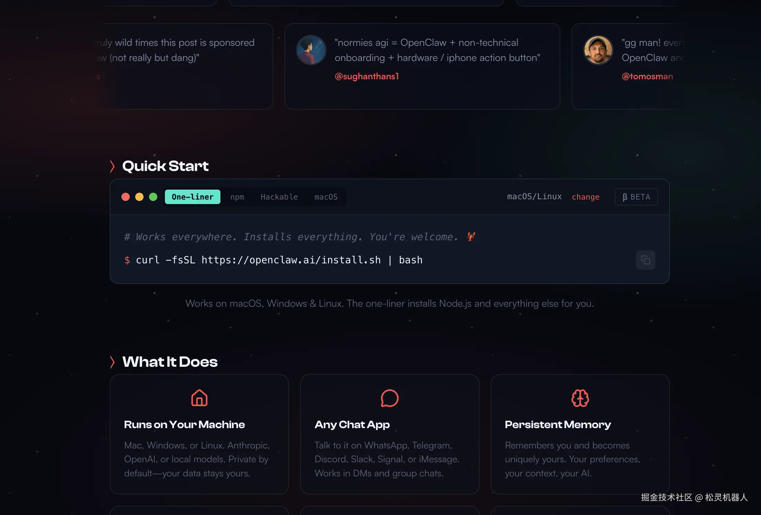Switch to the Hackable tab

click(279, 197)
